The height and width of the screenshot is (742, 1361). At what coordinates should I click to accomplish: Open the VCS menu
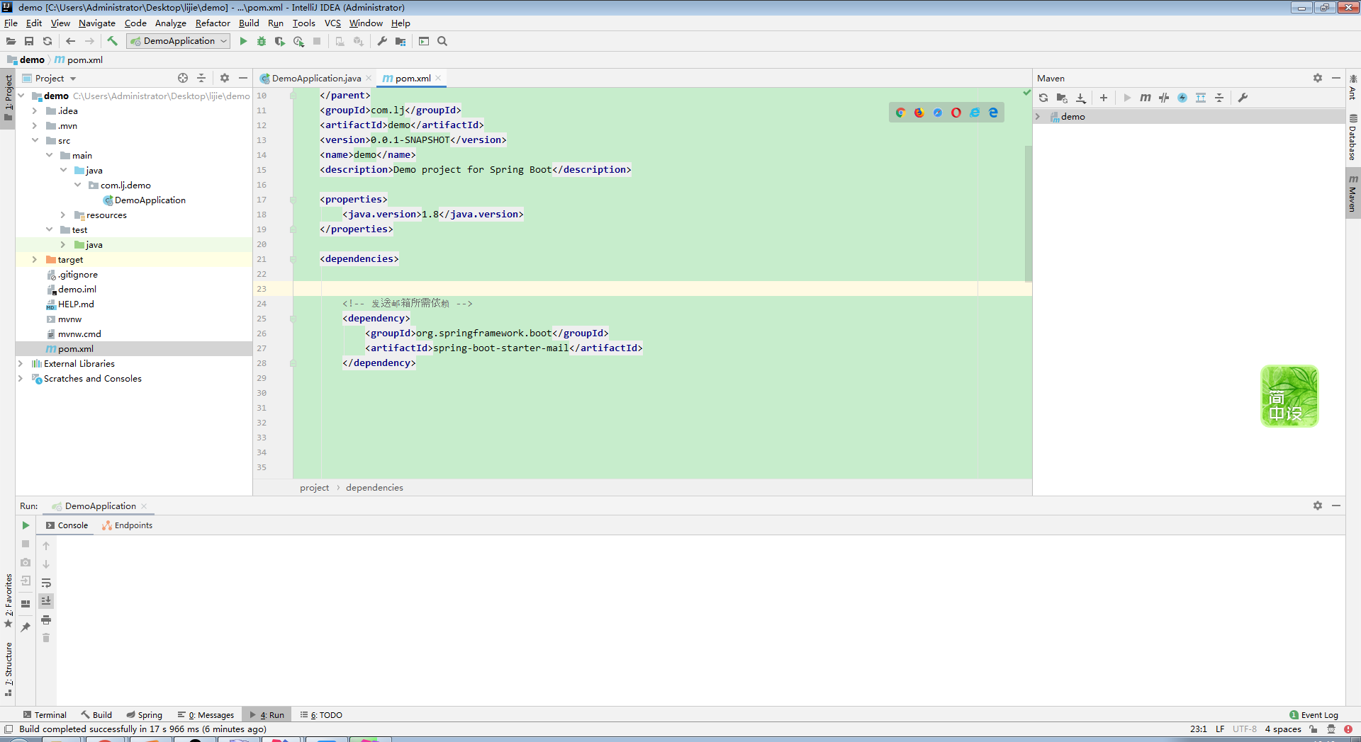point(332,23)
